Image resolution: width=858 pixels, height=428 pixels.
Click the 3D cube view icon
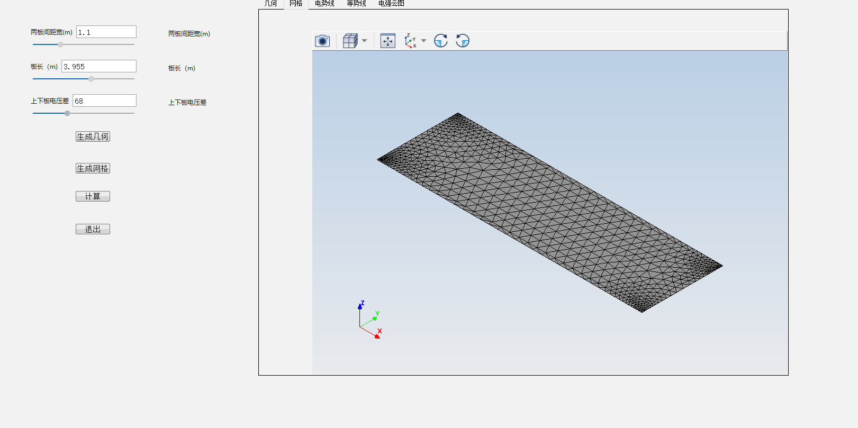350,41
